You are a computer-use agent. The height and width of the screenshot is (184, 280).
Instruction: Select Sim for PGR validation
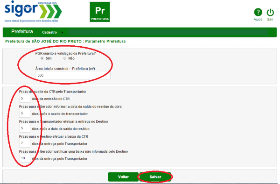pyautogui.click(x=42, y=58)
